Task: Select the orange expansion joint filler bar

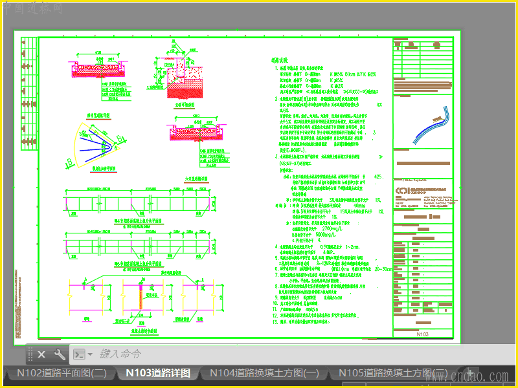Action: (141, 297)
